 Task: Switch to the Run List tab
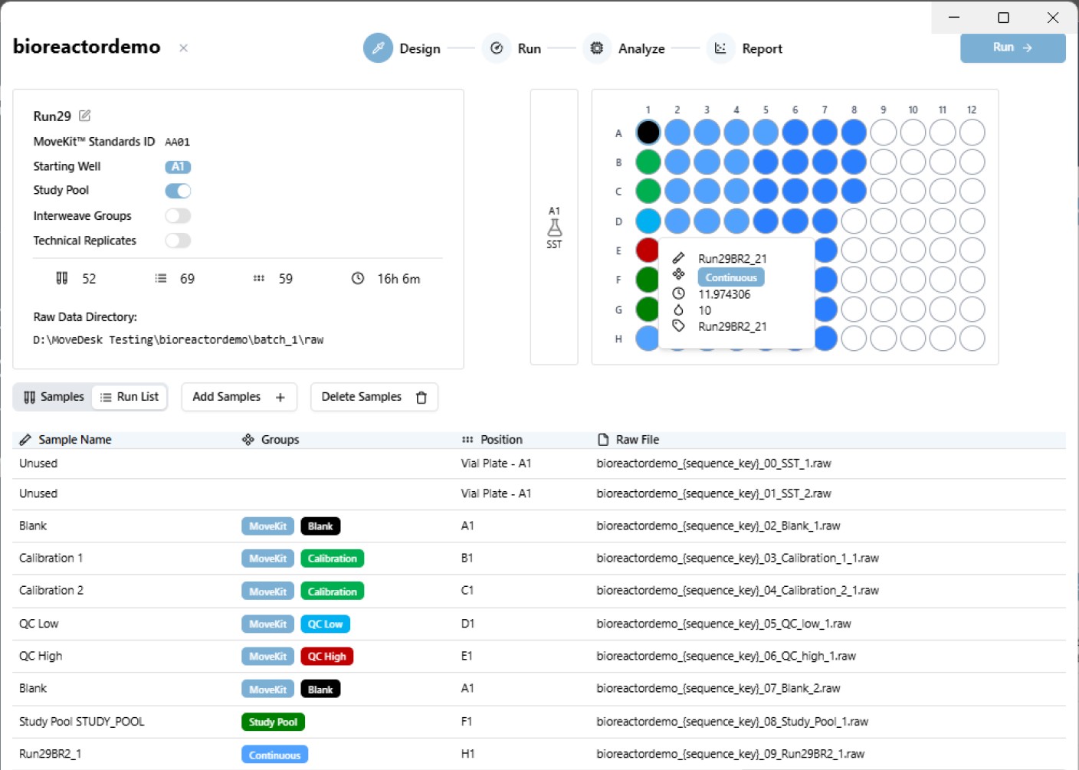[130, 397]
